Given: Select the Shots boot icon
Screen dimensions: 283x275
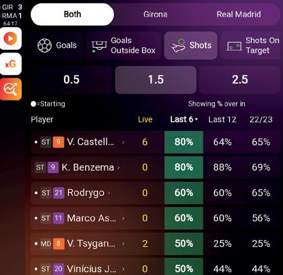Looking at the screenshot, I should 179,45.
